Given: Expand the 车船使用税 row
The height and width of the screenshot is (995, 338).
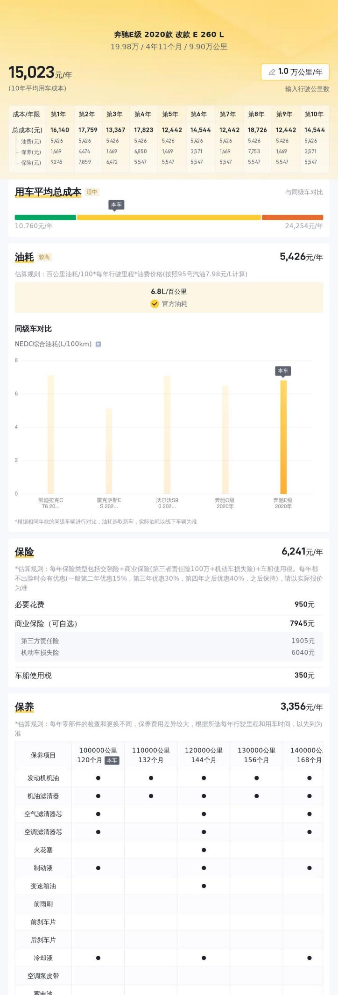Looking at the screenshot, I should pyautogui.click(x=168, y=675).
